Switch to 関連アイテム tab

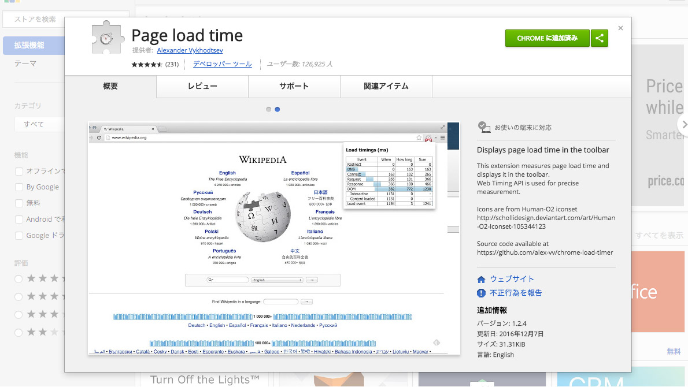click(x=386, y=86)
